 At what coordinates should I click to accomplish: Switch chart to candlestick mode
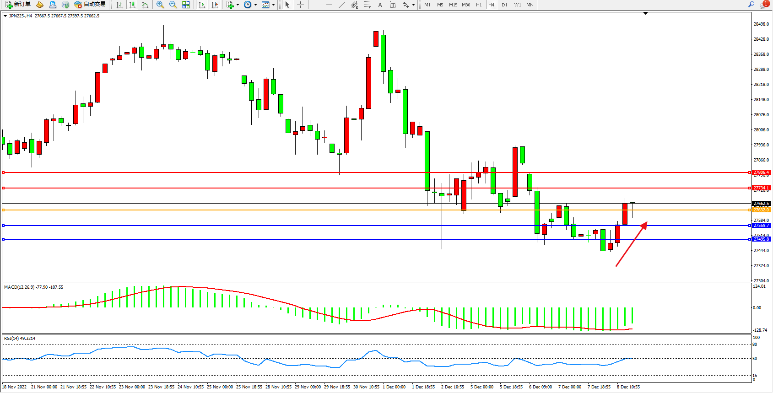(132, 5)
